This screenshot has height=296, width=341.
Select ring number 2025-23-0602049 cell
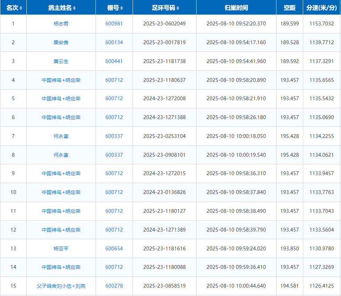[164, 24]
